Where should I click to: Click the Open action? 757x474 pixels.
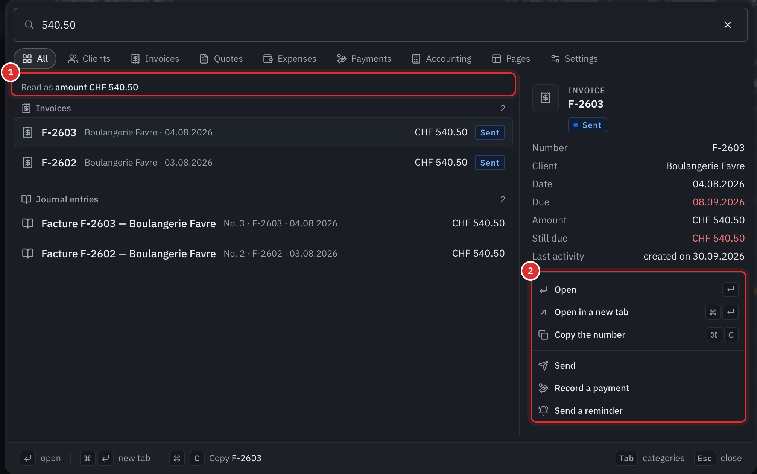tap(638, 290)
